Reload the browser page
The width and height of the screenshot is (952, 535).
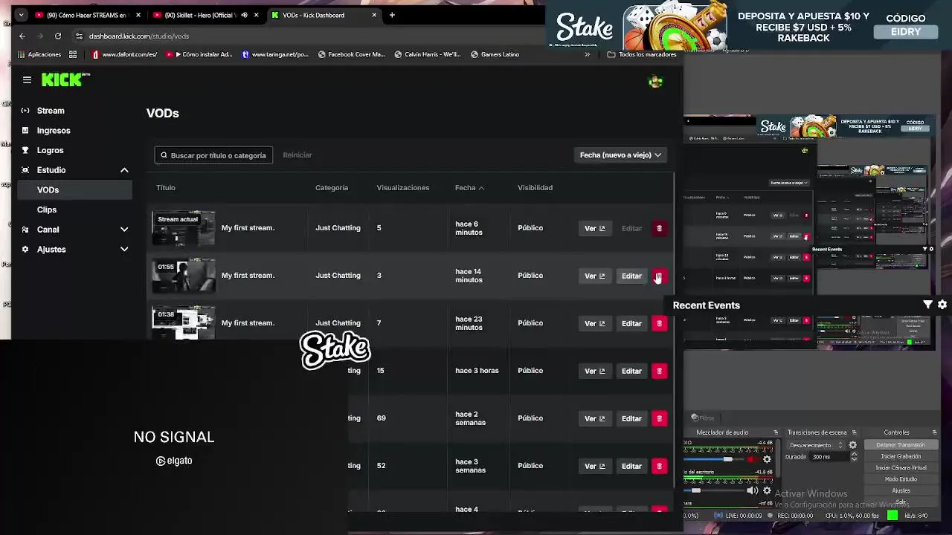point(58,36)
